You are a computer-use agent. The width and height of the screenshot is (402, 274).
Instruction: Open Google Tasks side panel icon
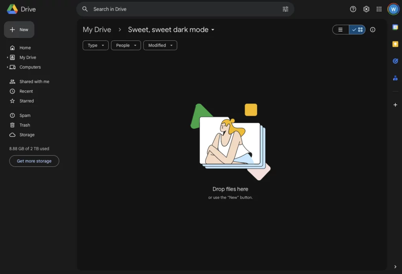pyautogui.click(x=395, y=61)
